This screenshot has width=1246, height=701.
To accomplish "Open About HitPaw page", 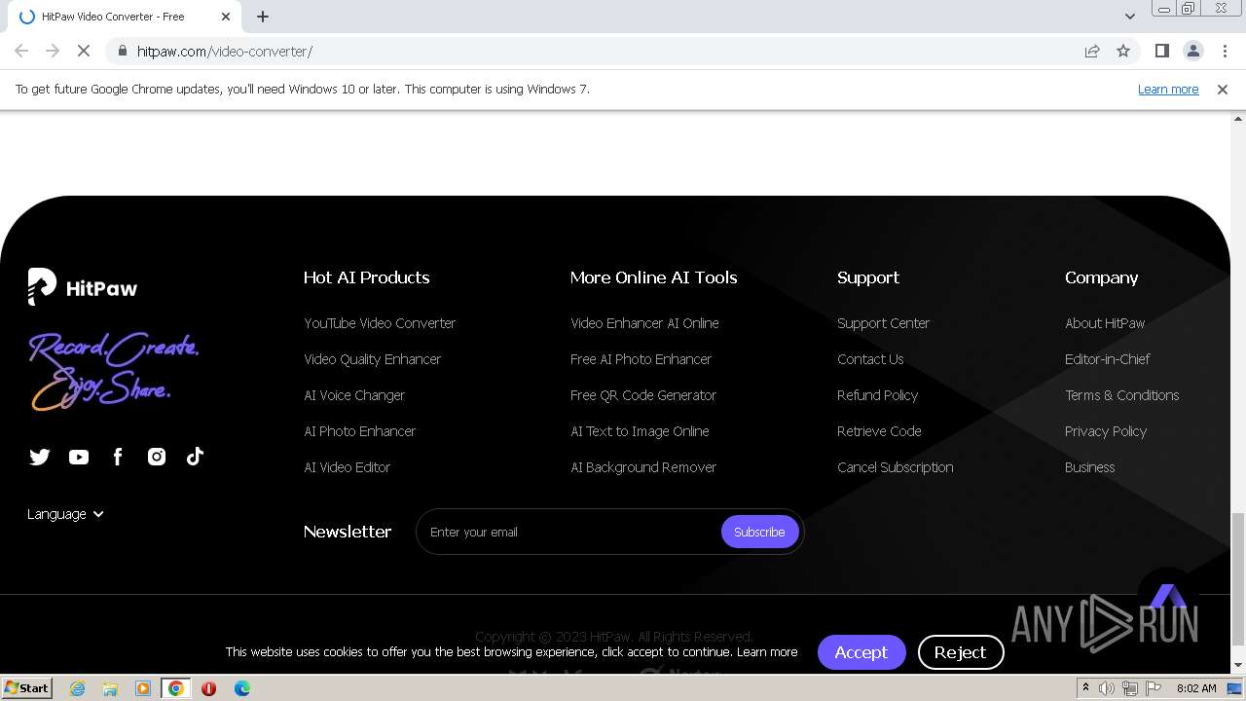I will [x=1105, y=323].
